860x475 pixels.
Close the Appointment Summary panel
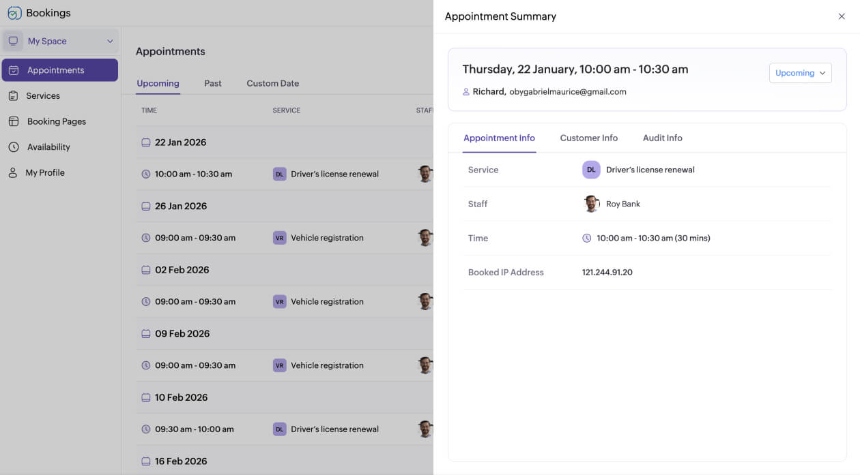point(842,16)
